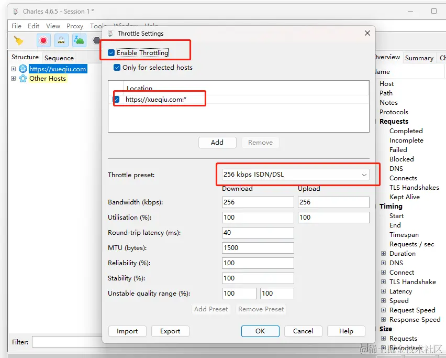The width and height of the screenshot is (446, 358).
Task: Open the View menu
Action: [53, 26]
